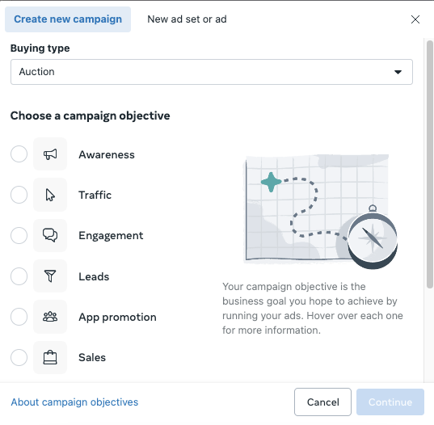Click the Traffic cursor icon
434x425 pixels.
coord(50,195)
